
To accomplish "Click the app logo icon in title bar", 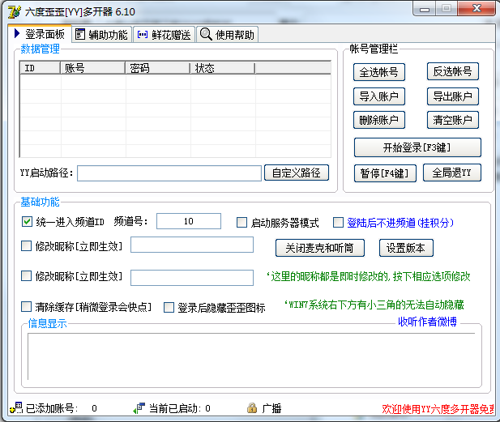I will [x=13, y=11].
